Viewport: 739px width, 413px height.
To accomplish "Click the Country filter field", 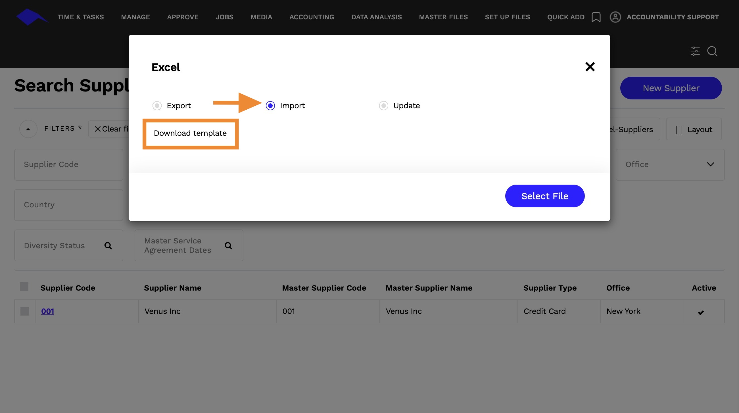I will pos(68,205).
